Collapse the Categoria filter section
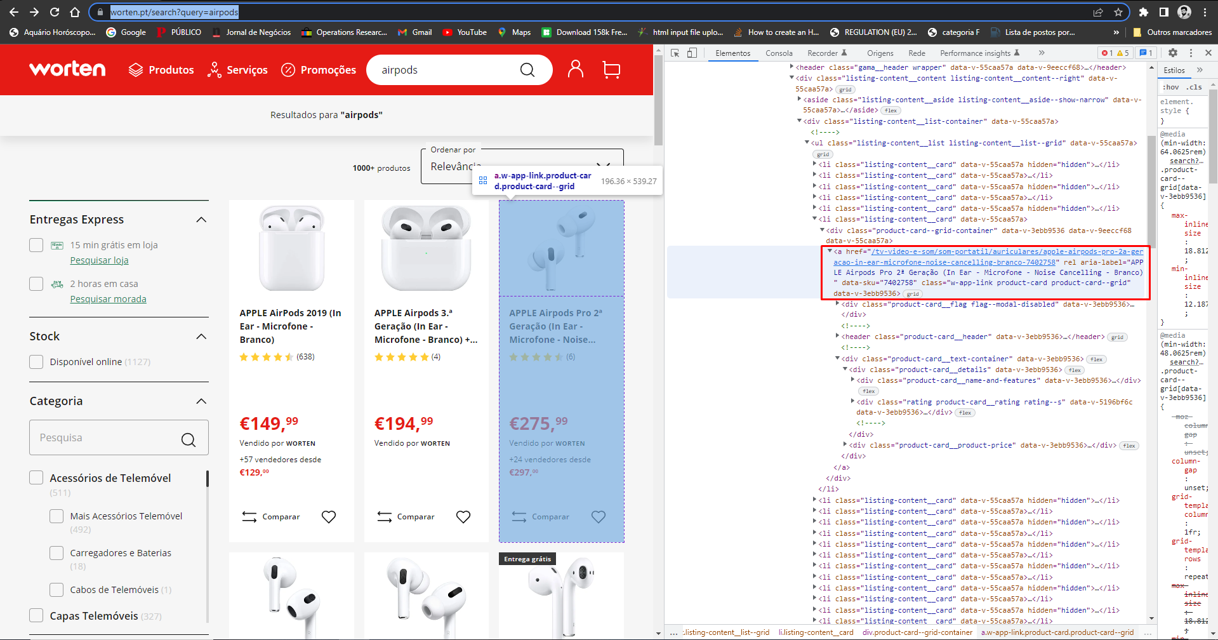The height and width of the screenshot is (640, 1218). [x=201, y=401]
